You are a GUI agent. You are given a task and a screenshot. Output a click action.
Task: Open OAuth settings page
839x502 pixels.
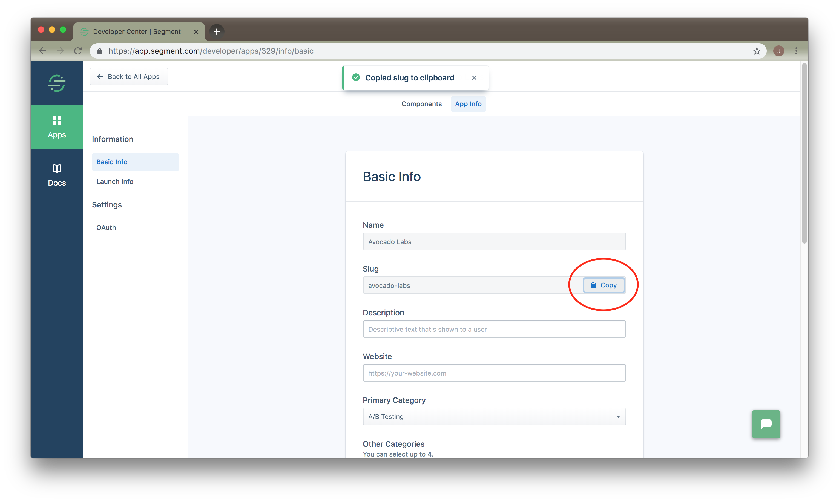pos(106,228)
